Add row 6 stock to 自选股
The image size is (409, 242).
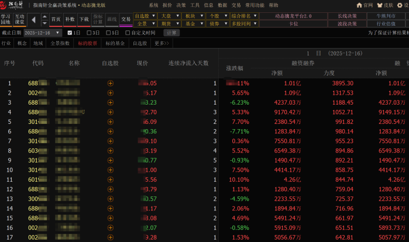click(111, 132)
